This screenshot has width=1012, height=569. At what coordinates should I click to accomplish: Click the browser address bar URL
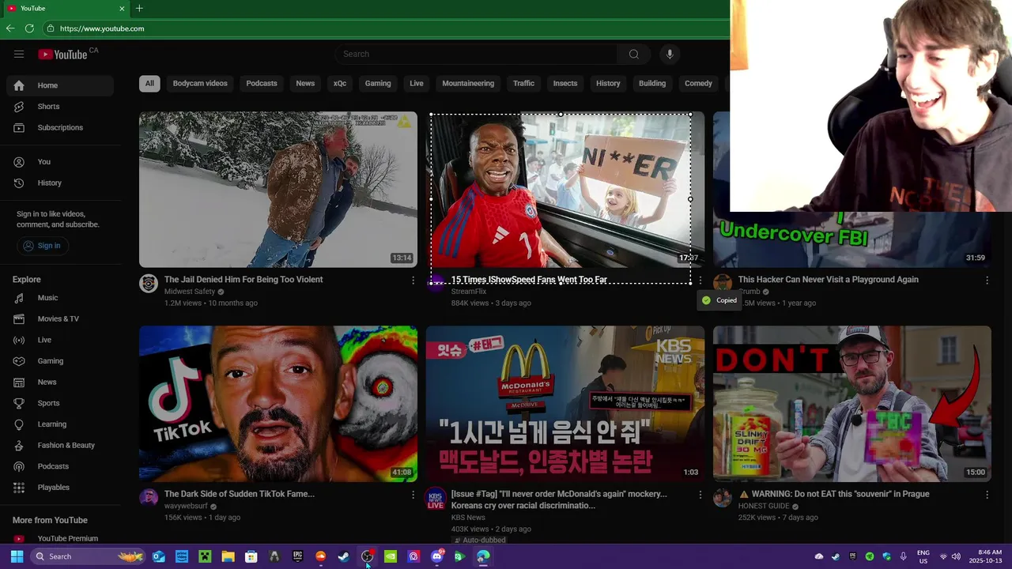[102, 28]
